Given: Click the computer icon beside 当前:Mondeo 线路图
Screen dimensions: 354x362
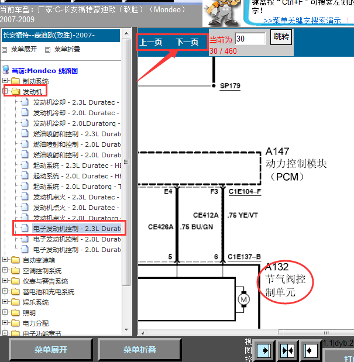Looking at the screenshot, I should [5, 70].
